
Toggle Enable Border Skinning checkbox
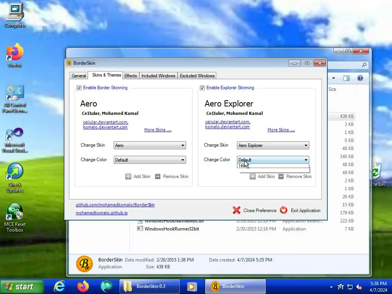click(79, 88)
